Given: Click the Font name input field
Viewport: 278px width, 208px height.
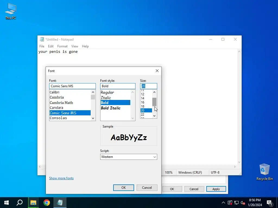Looking at the screenshot, I should [x=72, y=86].
